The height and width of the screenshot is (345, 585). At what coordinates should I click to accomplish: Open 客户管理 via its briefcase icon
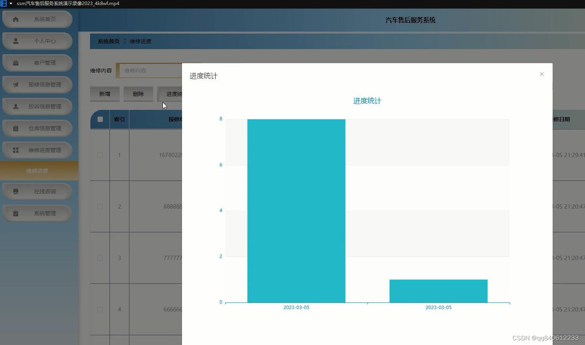pos(16,62)
